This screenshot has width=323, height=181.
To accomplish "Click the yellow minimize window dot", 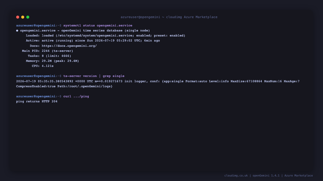I will click(x=23, y=17).
